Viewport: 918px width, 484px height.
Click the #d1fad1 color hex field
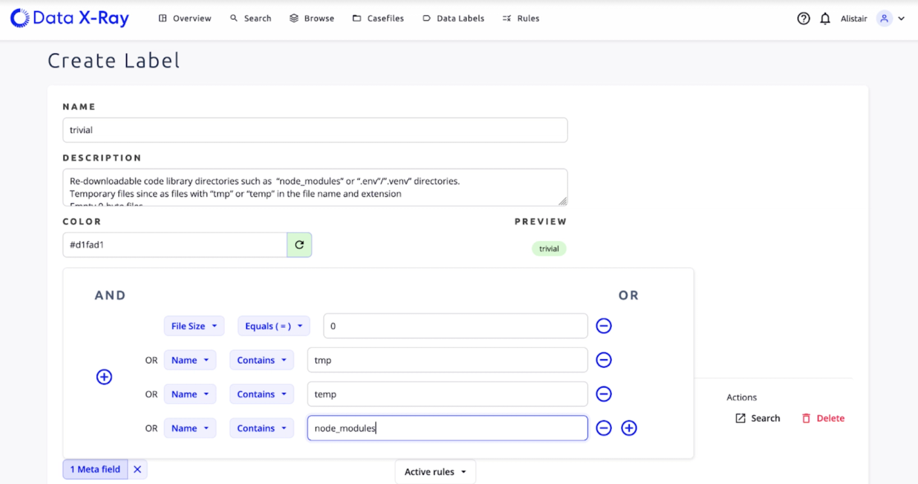tap(174, 245)
